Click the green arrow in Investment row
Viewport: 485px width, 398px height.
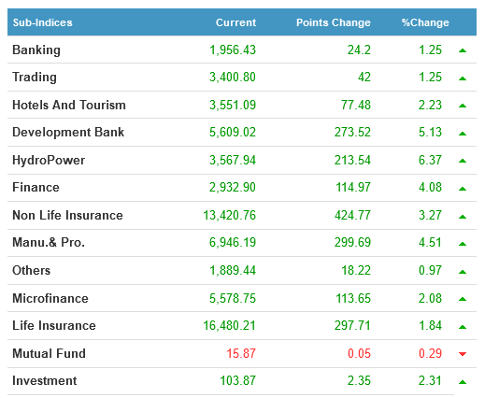463,382
